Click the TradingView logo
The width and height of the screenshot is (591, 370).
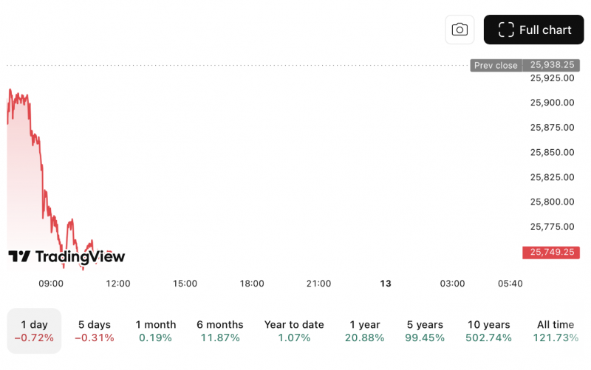tap(66, 256)
